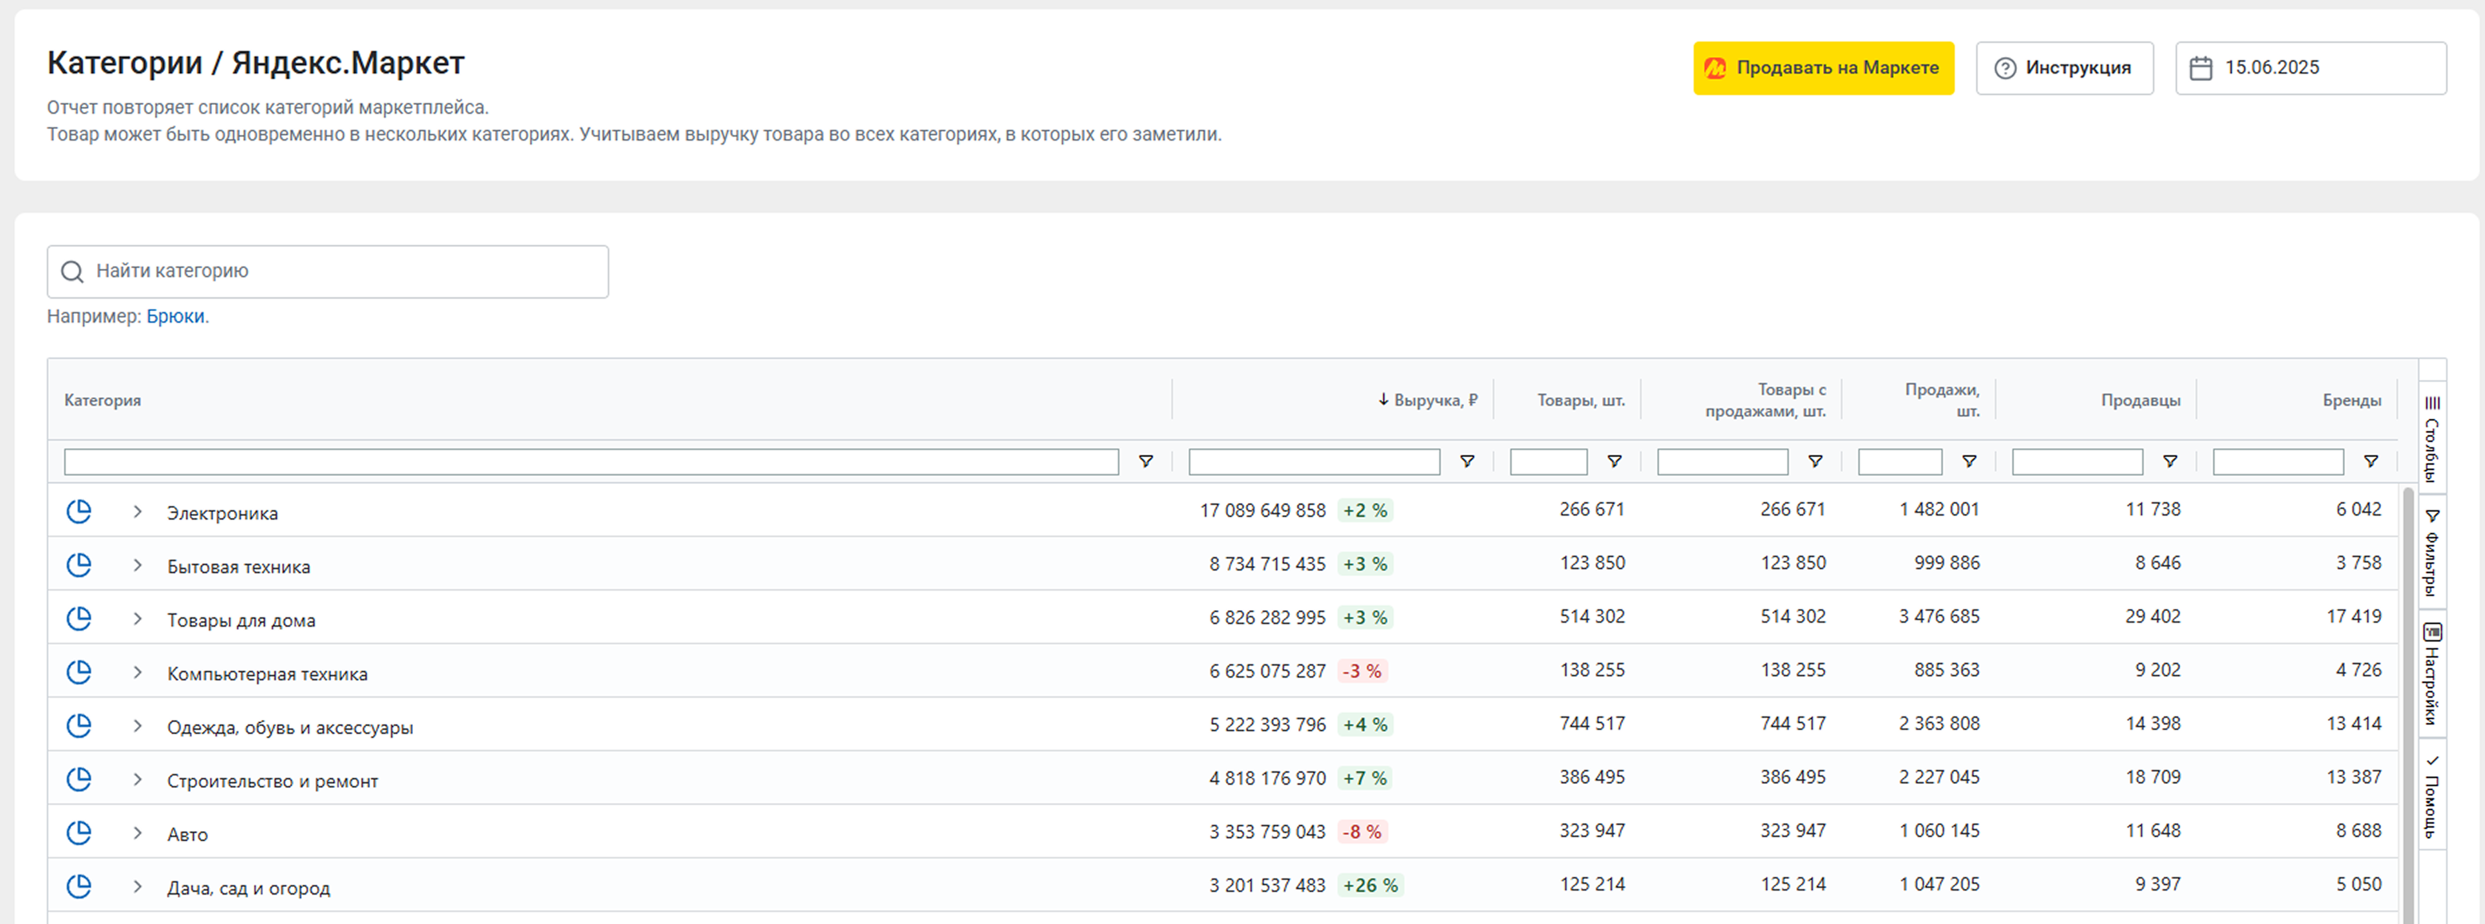Focus the Выручка column filter input
The width and height of the screenshot is (2485, 924).
(x=1314, y=462)
